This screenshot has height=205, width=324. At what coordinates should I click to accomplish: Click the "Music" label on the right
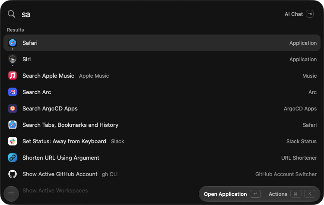click(310, 76)
